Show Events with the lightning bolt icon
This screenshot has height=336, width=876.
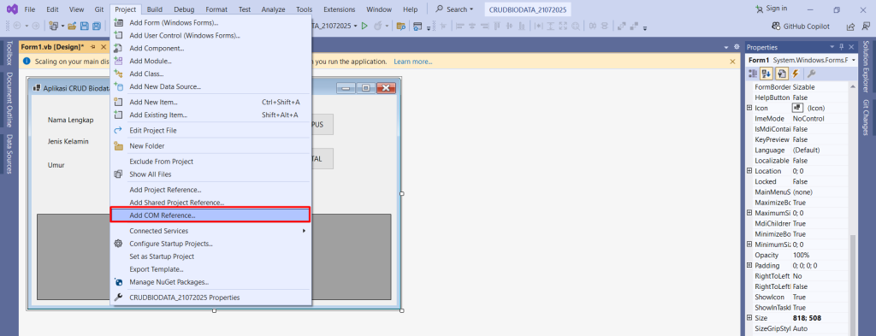795,74
